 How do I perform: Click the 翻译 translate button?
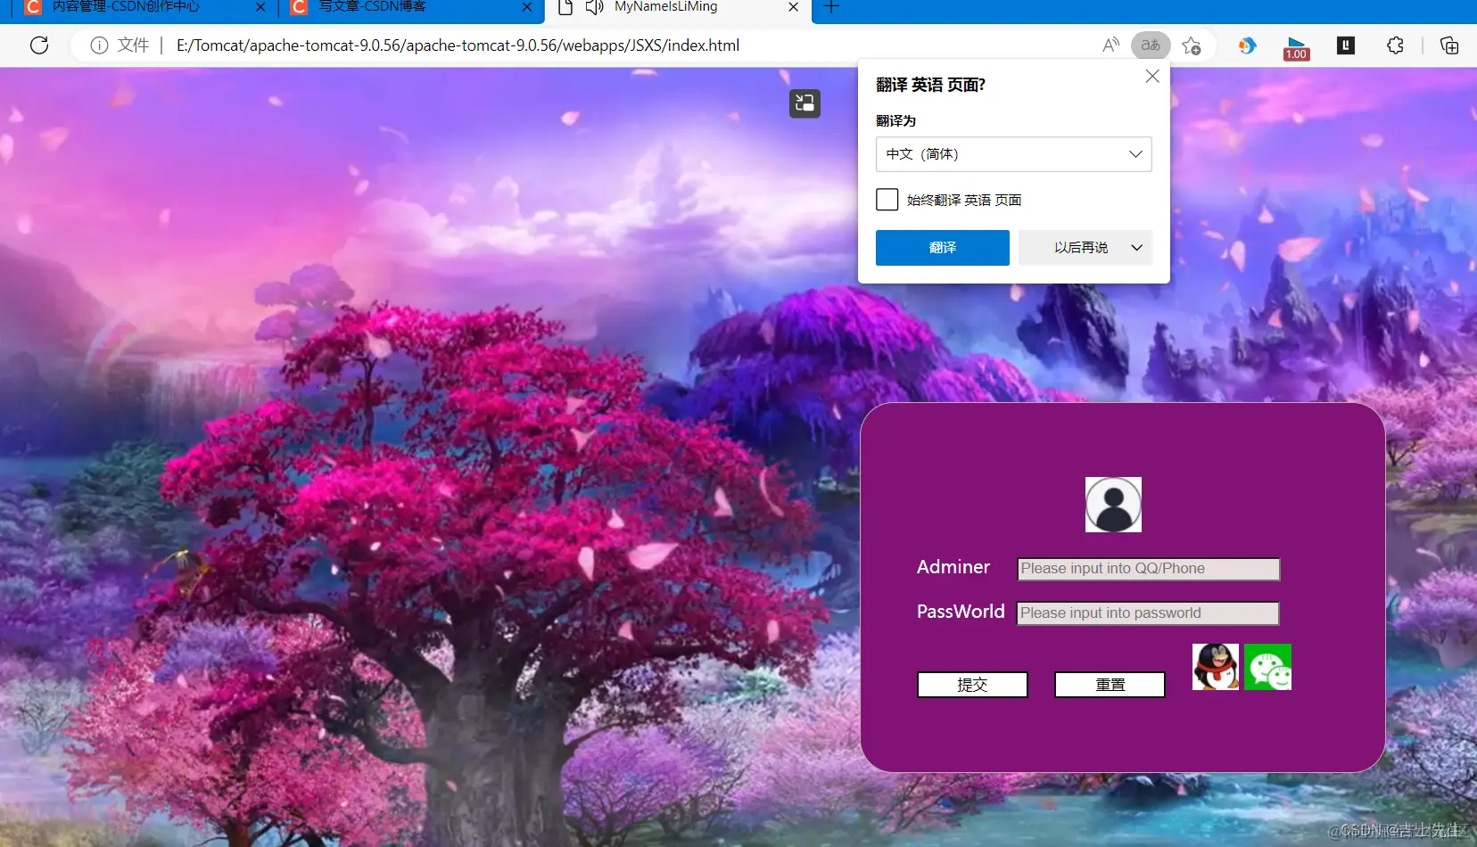pos(942,248)
